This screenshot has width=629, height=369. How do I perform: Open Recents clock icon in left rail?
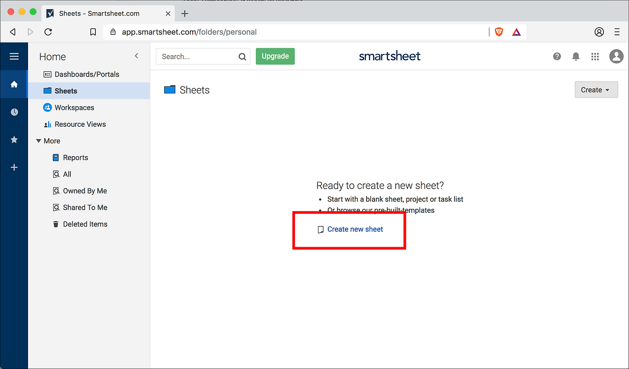[14, 112]
